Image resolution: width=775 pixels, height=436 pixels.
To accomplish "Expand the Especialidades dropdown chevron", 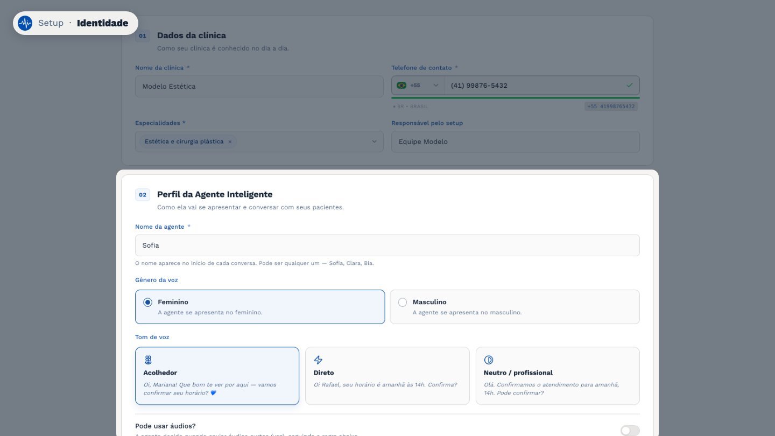I will pos(375,142).
